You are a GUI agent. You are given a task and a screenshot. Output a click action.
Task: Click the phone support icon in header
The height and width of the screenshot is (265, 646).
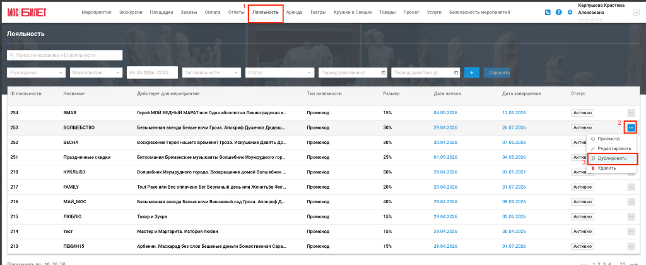[548, 13]
